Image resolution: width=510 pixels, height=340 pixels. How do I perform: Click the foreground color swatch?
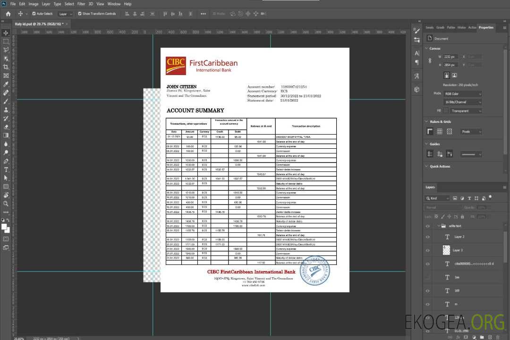(4, 227)
